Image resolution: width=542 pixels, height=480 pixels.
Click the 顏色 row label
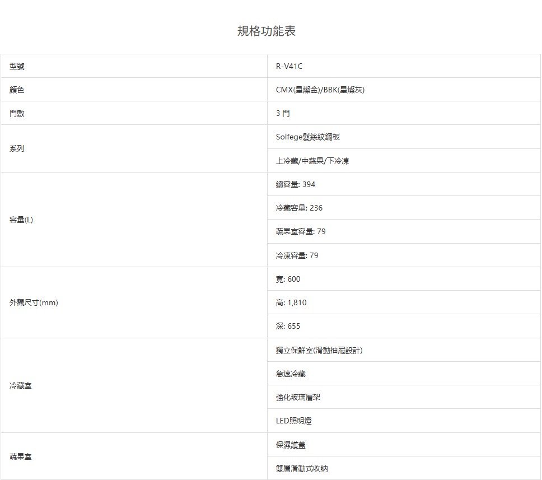[x=17, y=90]
